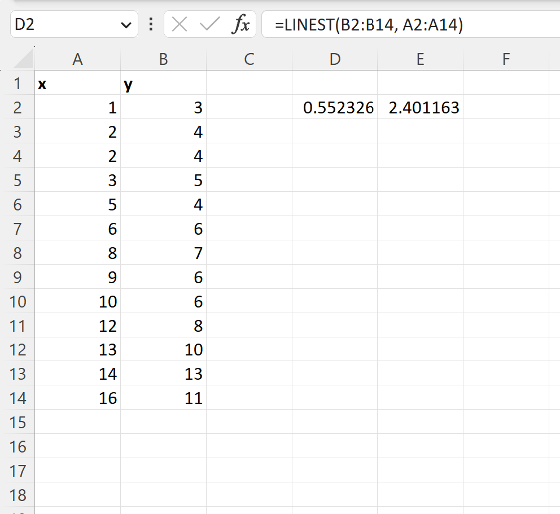
Task: Click the Enter checkmark icon
Action: [x=209, y=24]
